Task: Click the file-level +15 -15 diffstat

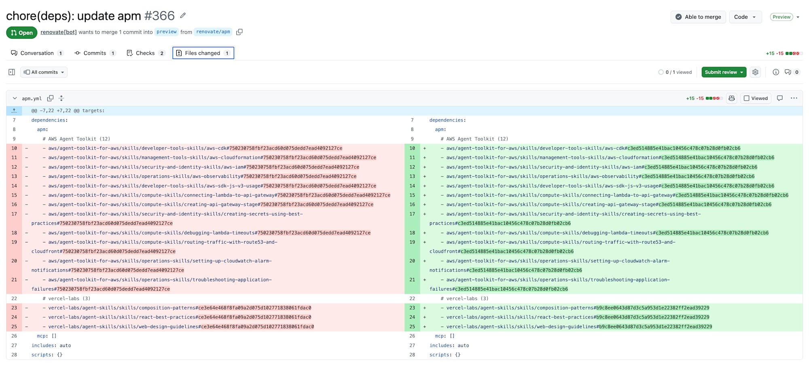Action: (x=703, y=98)
